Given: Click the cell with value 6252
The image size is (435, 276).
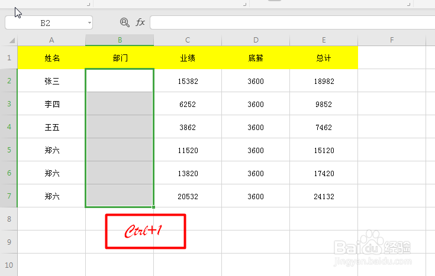Looking at the screenshot, I should [x=188, y=103].
